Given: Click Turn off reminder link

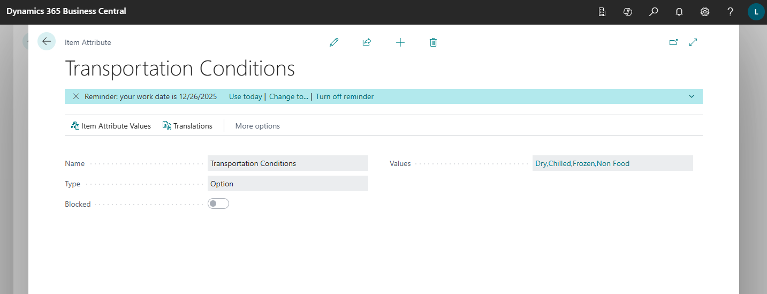Looking at the screenshot, I should click(x=344, y=96).
